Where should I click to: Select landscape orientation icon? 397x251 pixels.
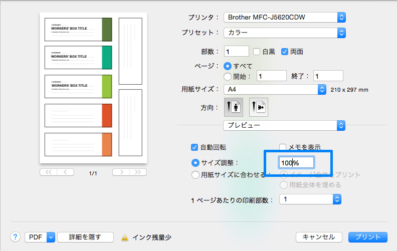coord(258,107)
